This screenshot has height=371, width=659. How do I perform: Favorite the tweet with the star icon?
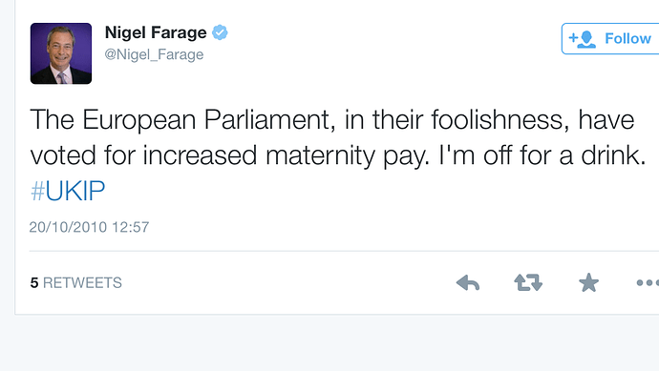588,282
